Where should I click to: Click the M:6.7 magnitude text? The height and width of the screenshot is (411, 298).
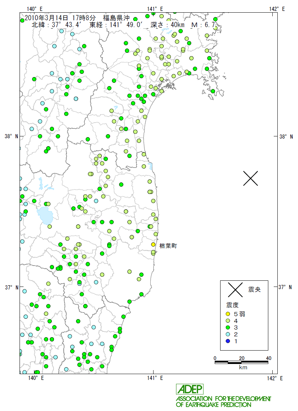203,25
